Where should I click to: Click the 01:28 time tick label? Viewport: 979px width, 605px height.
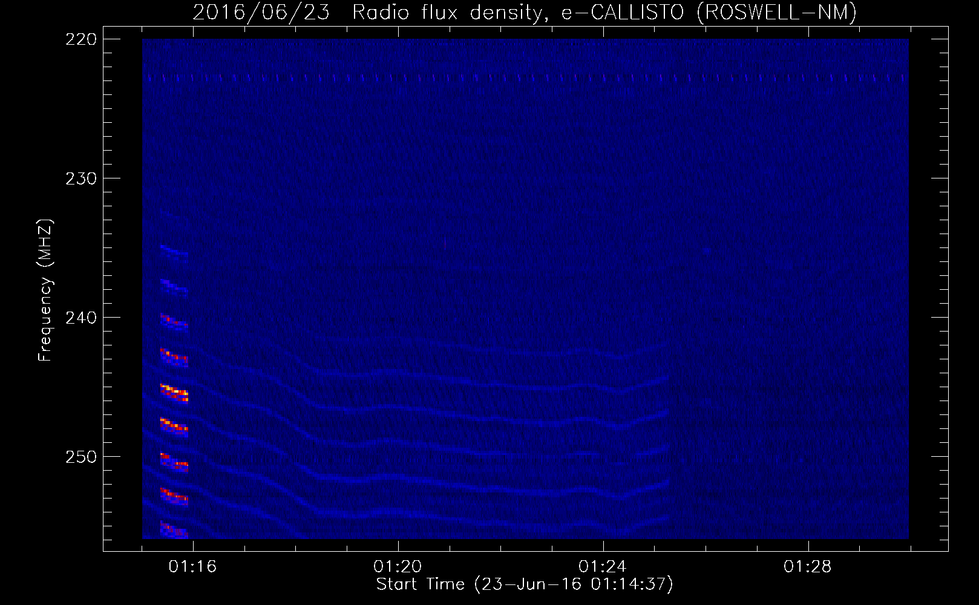(x=808, y=566)
